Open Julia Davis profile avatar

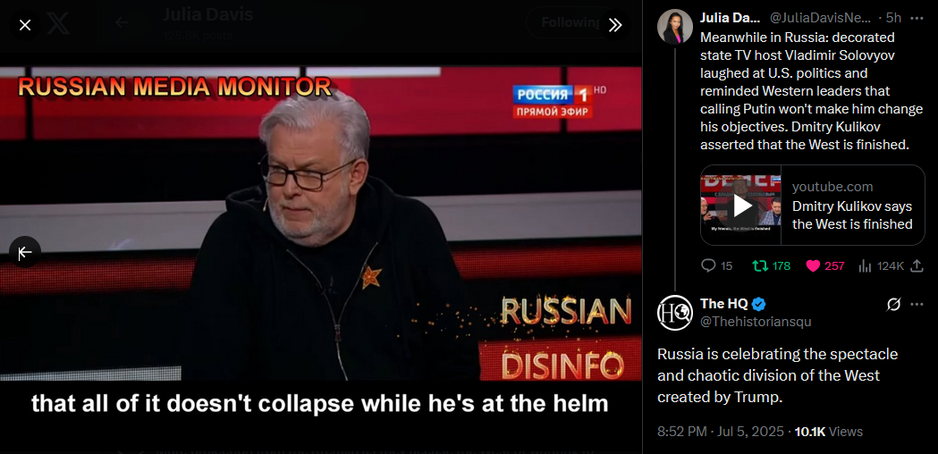click(675, 27)
